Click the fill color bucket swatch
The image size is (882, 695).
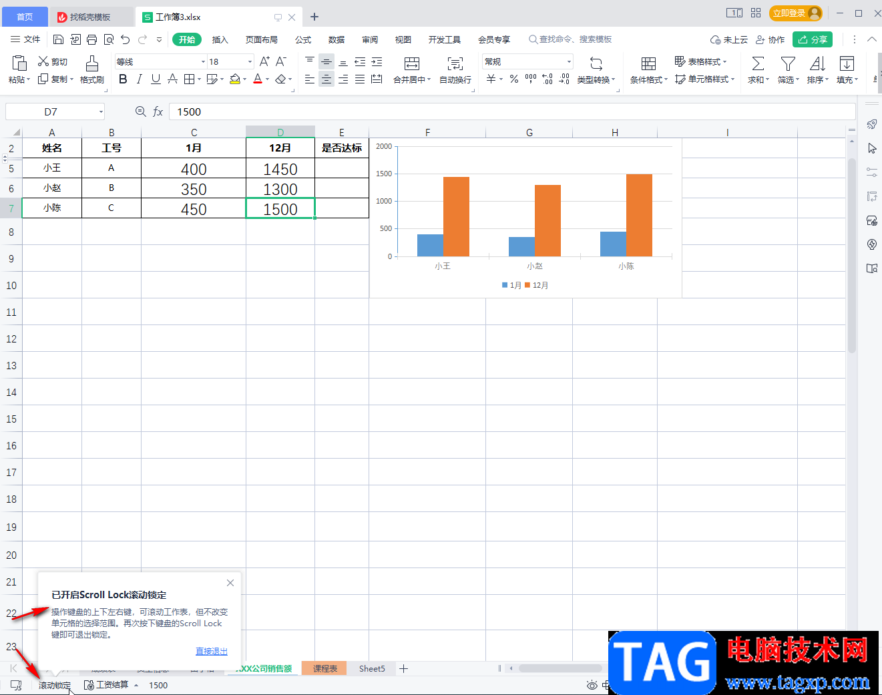tap(234, 79)
